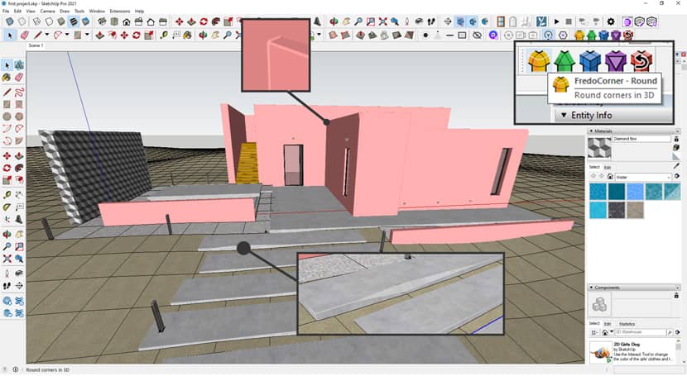This screenshot has width=687, height=376.
Task: Enable X-ray face style
Action: [x=10, y=21]
